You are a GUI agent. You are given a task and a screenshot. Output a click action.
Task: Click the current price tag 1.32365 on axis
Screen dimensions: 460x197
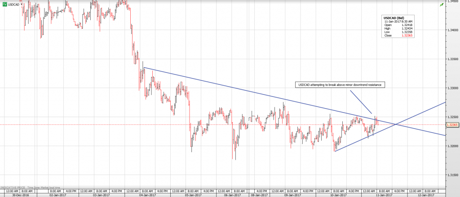tap(452, 125)
